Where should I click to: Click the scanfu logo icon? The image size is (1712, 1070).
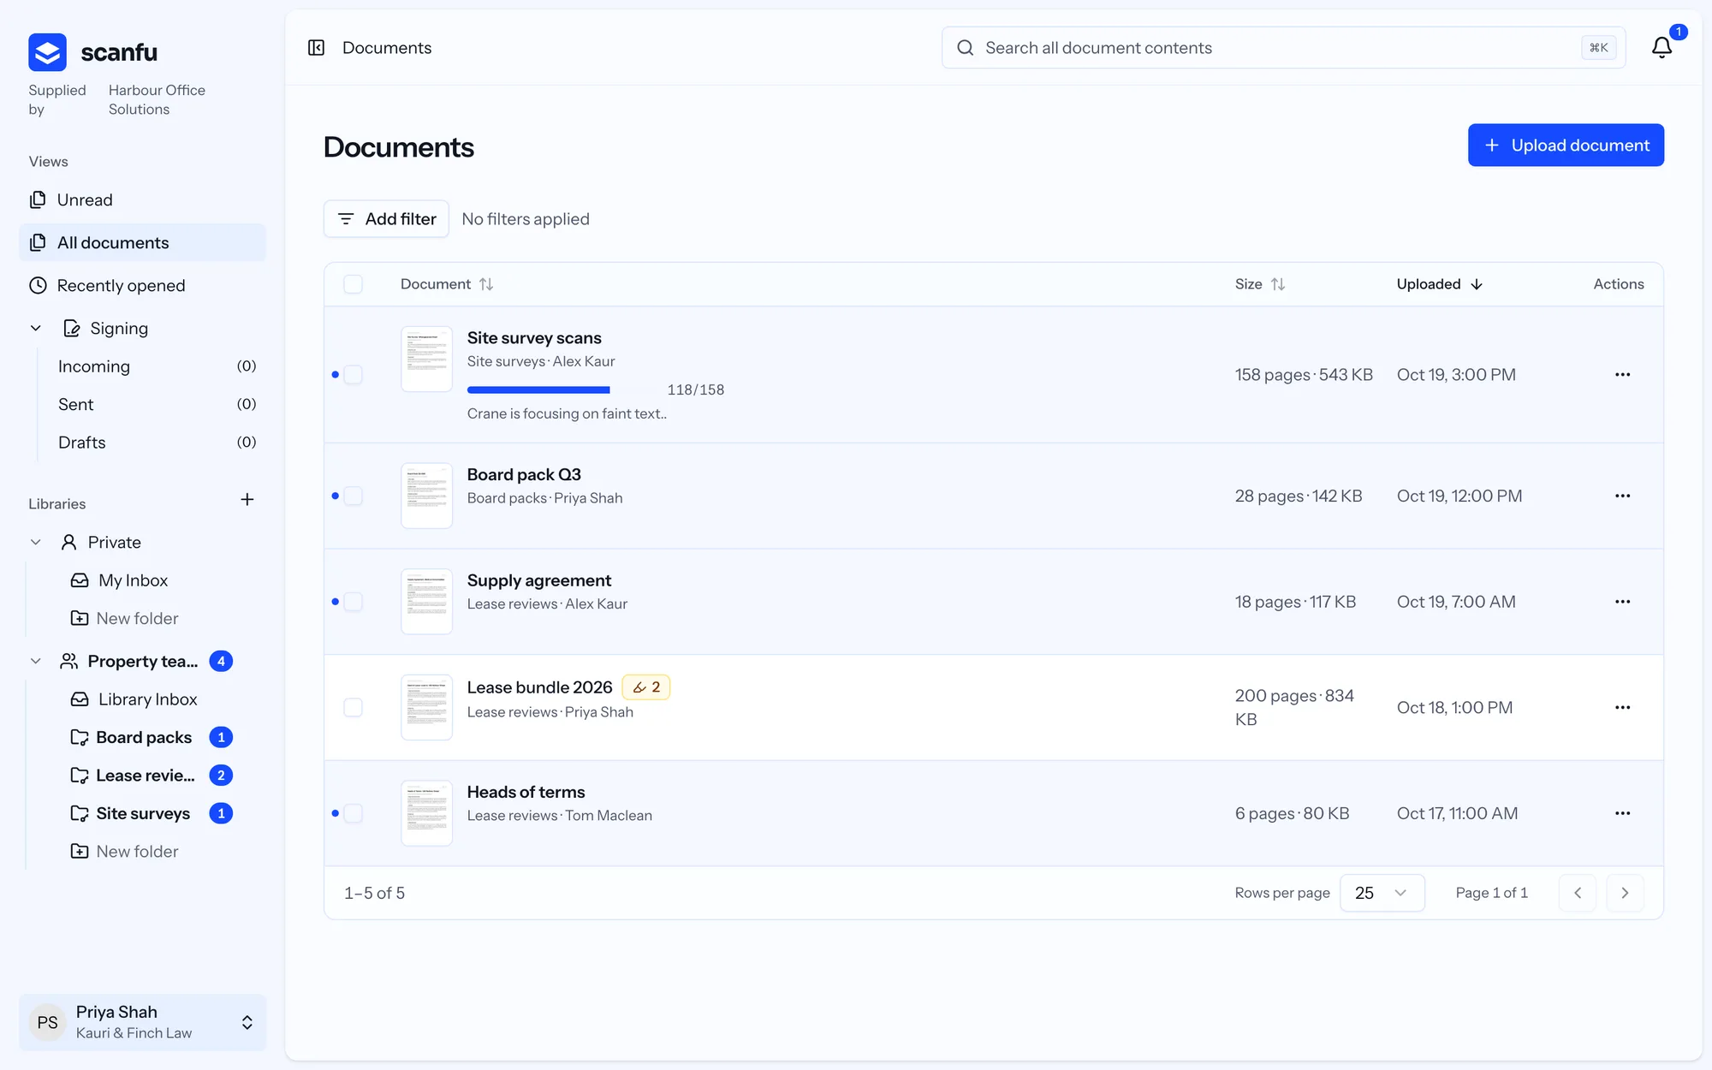click(x=47, y=52)
